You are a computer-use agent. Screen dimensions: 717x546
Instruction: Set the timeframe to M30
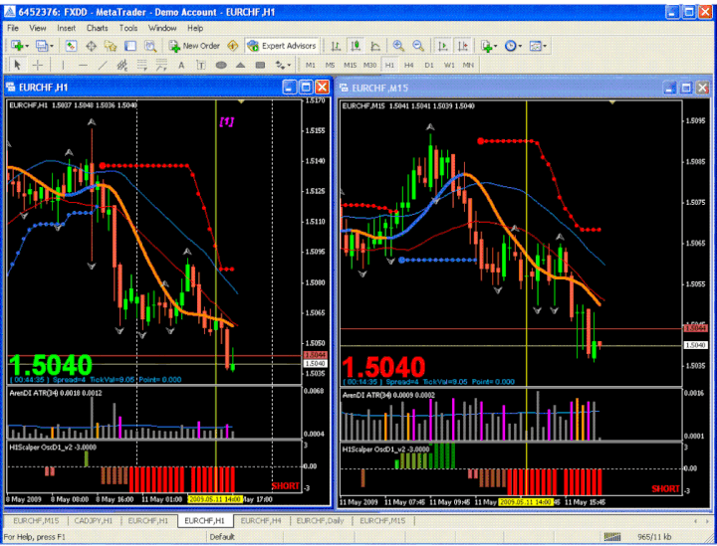(369, 66)
